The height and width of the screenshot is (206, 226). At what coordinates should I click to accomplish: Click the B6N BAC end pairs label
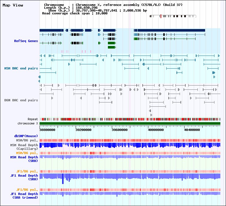tap(21, 100)
